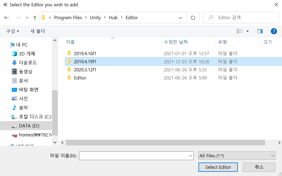Click the 2019.4.16f1 folder icon
Screen dimensions: 282x176
(x=69, y=53)
